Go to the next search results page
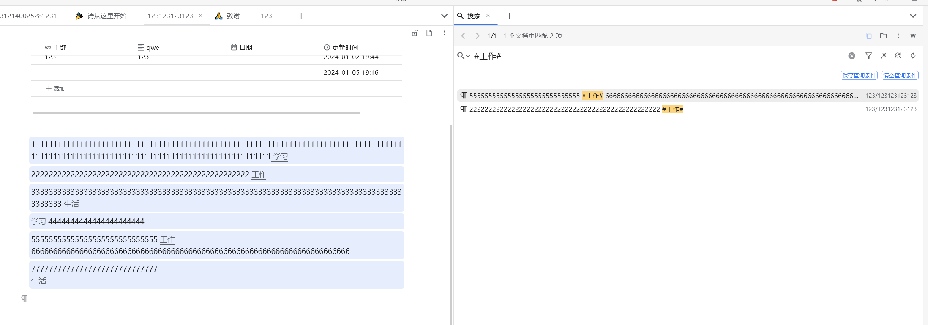Image resolution: width=928 pixels, height=325 pixels. [x=478, y=36]
